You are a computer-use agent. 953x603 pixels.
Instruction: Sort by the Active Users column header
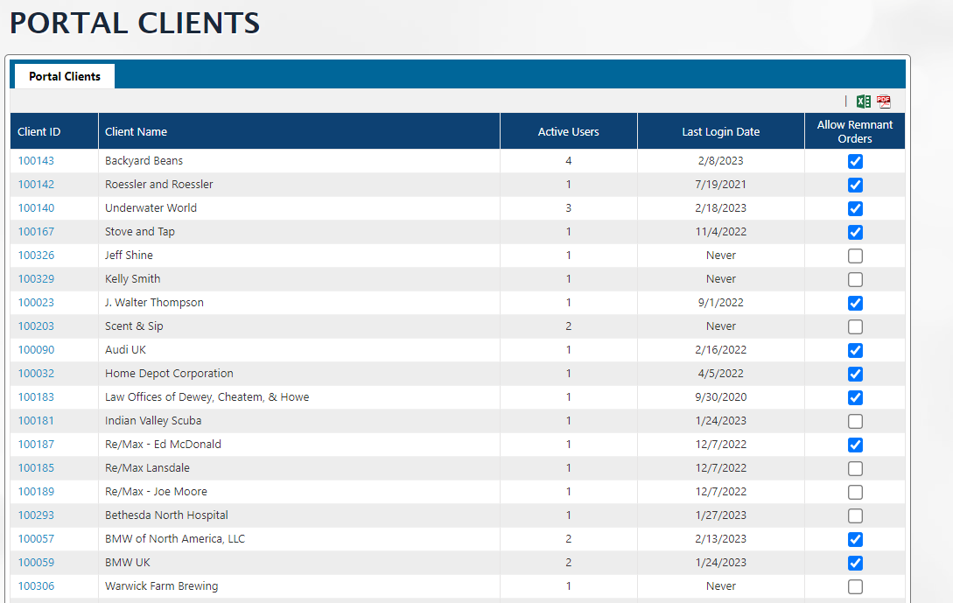tap(568, 132)
